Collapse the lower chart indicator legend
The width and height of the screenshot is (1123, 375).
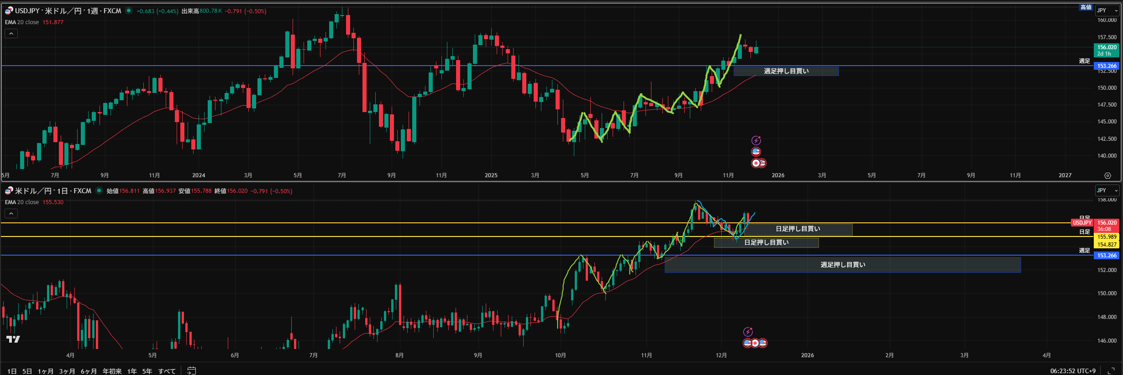click(x=11, y=213)
